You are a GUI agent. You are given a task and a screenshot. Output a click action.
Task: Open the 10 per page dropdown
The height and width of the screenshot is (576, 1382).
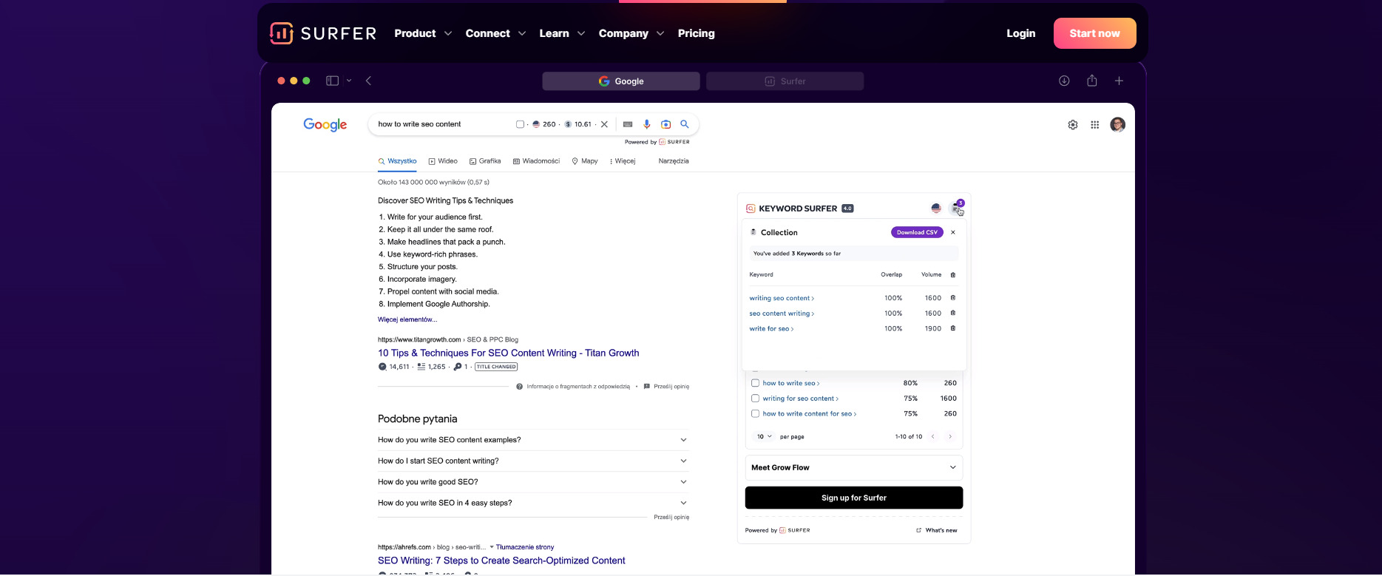click(764, 437)
